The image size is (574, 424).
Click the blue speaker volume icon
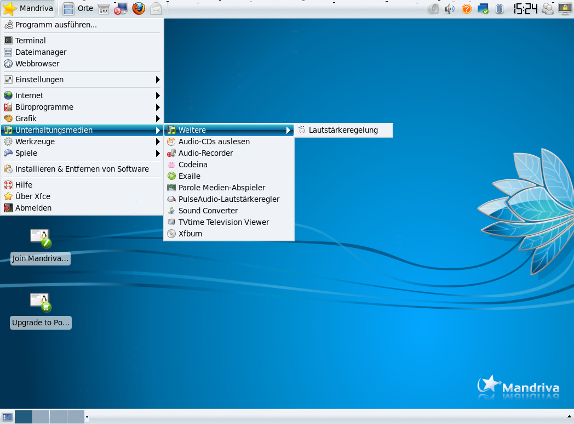tap(450, 9)
